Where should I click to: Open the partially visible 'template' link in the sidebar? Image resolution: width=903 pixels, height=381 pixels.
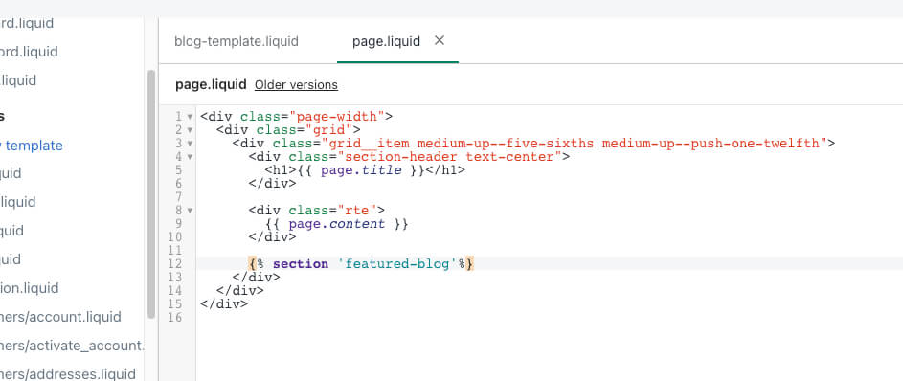pyautogui.click(x=32, y=146)
